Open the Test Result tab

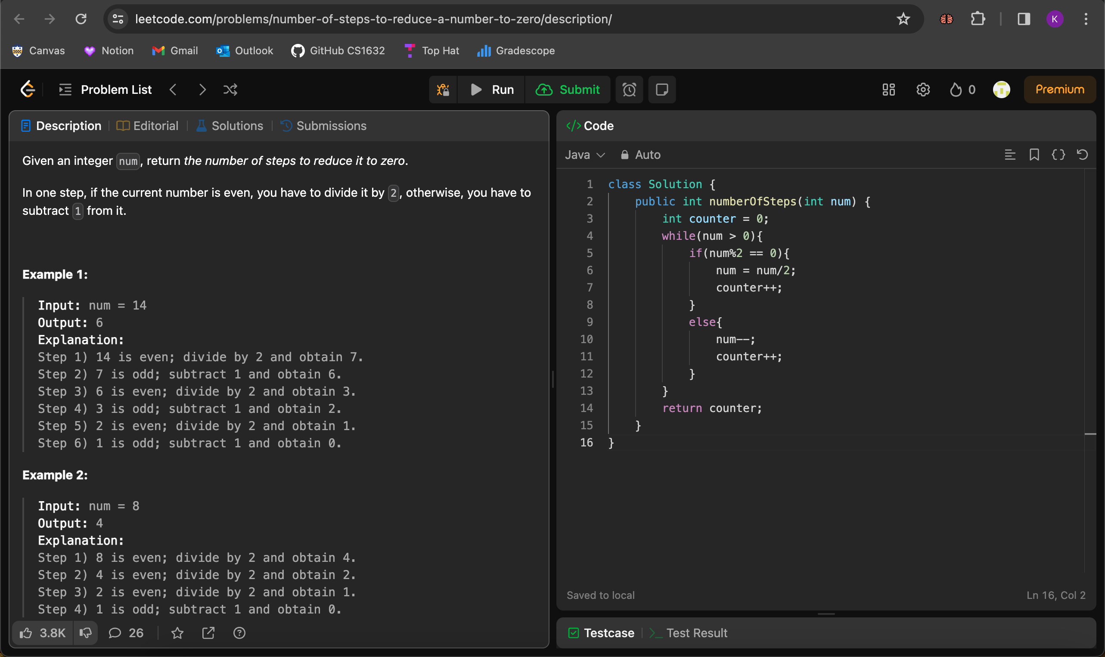click(x=690, y=633)
